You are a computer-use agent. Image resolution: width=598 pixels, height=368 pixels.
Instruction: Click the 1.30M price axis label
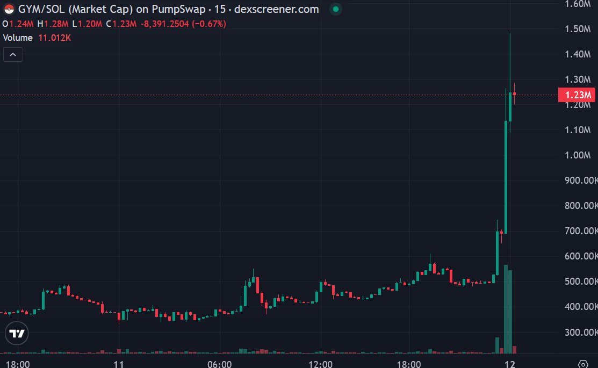coord(578,80)
